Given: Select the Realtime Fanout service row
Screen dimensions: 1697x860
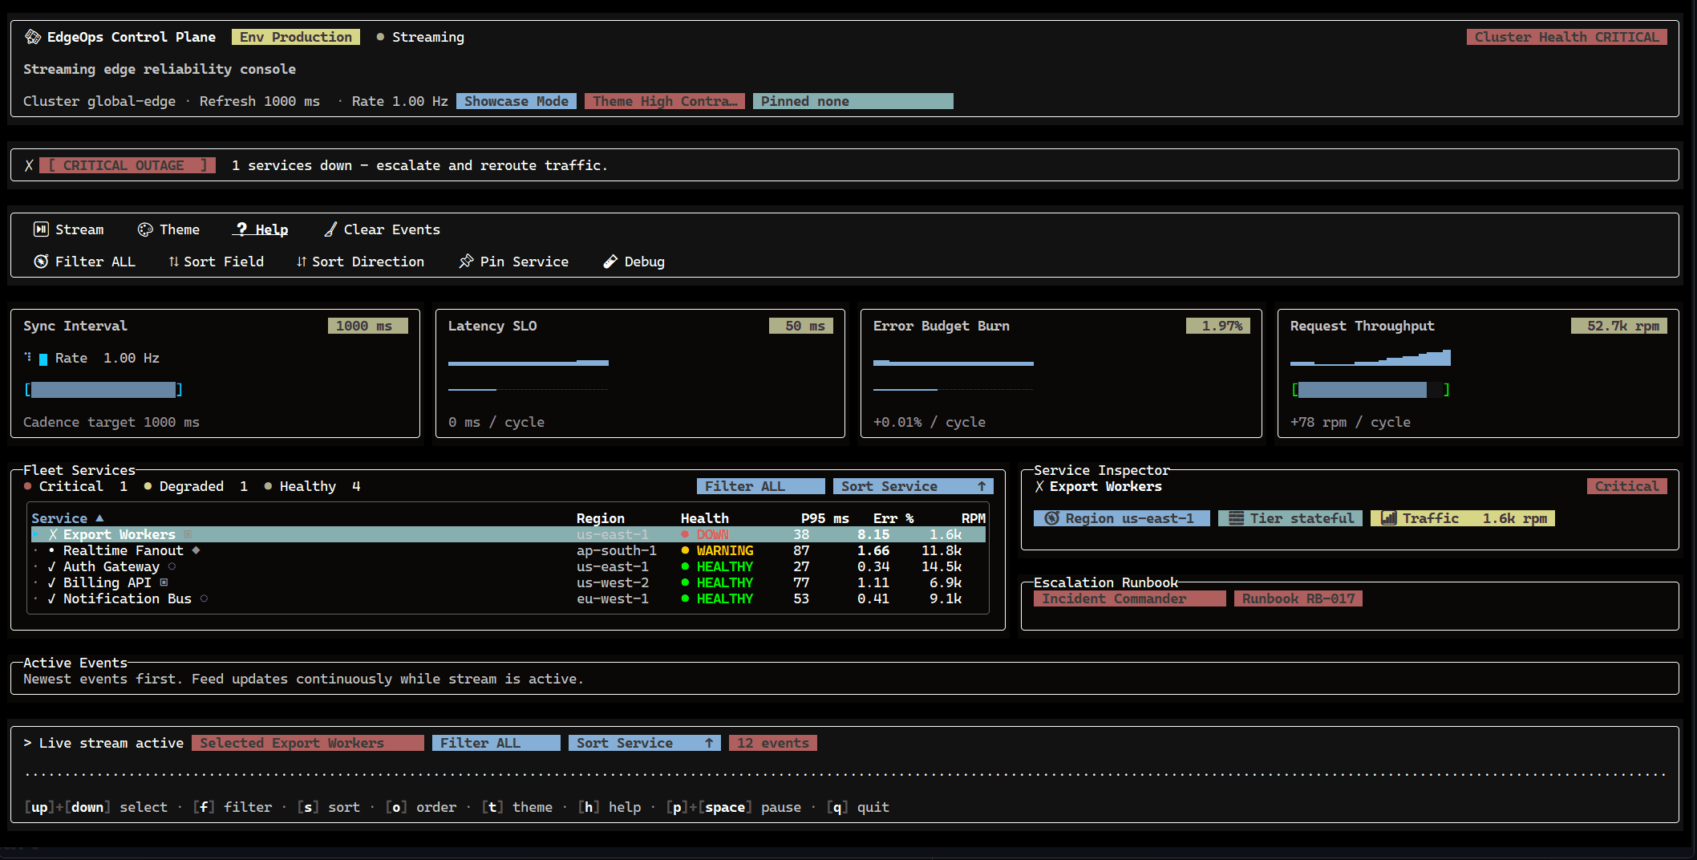Looking at the screenshot, I should (x=508, y=550).
